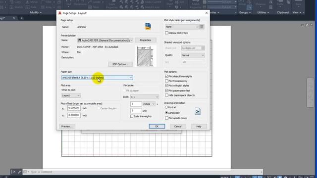
Task: Click the plot style table editor icon
Action: 202,27
